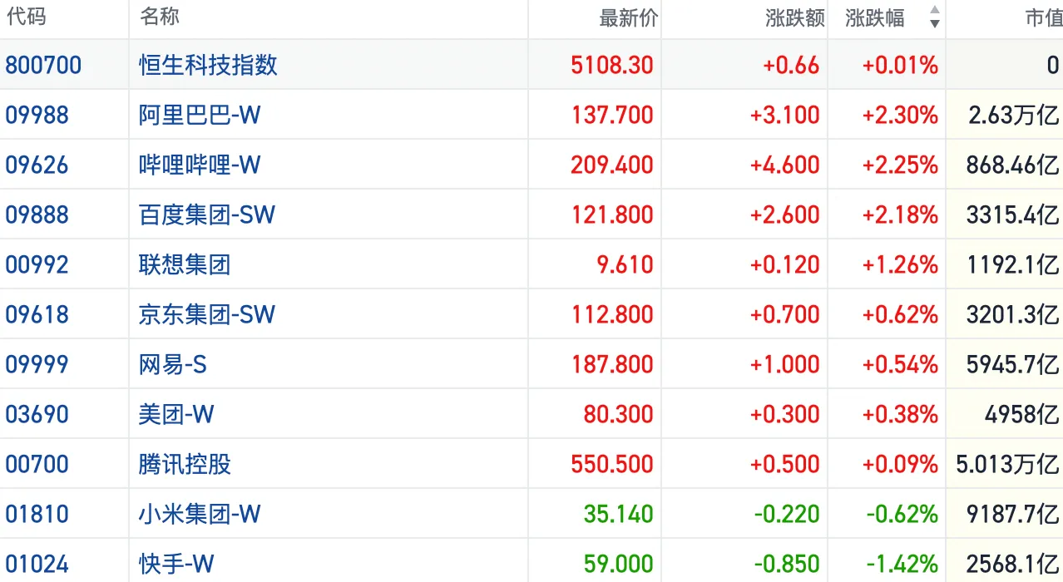Sort the table by 涨跌额
1063x582 pixels.
coord(794,18)
